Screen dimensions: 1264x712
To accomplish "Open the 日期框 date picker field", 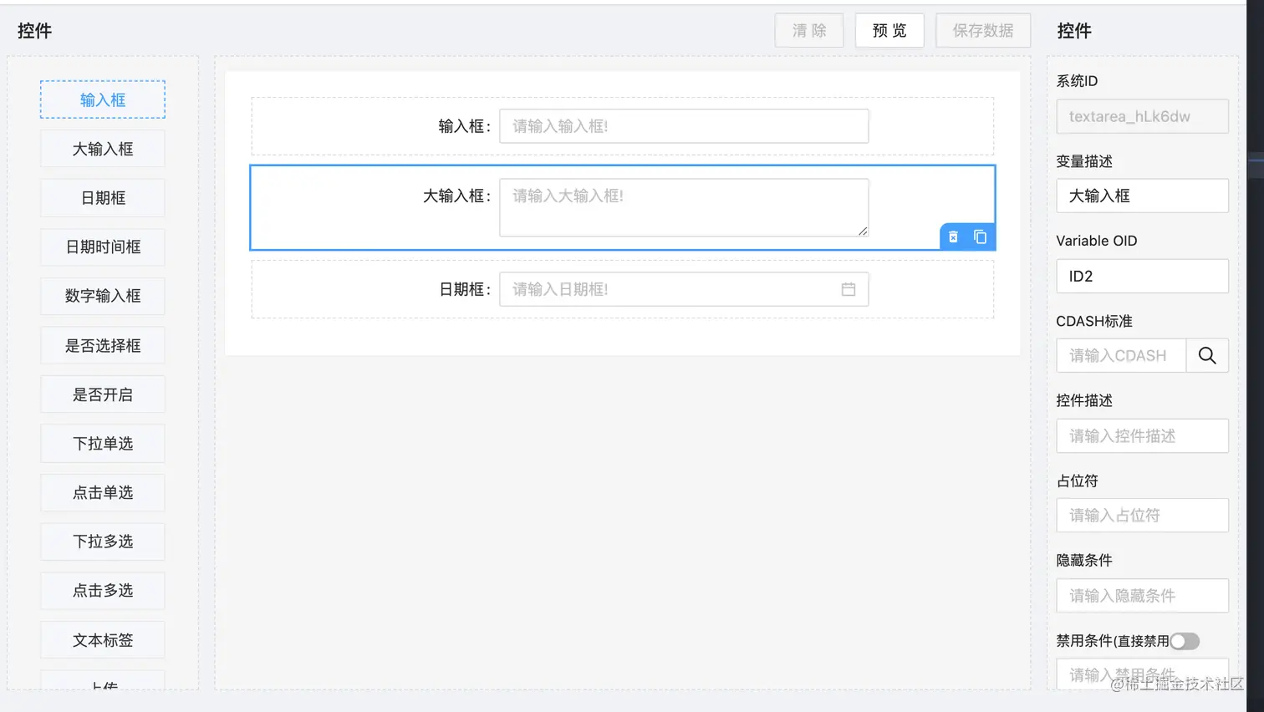I will (x=684, y=289).
